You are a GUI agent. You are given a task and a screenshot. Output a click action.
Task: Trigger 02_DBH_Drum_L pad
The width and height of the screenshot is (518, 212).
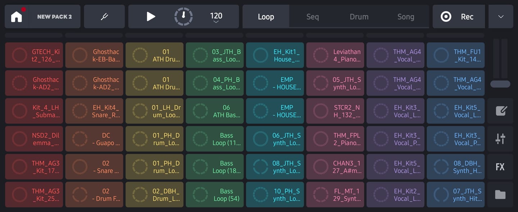[155, 195]
